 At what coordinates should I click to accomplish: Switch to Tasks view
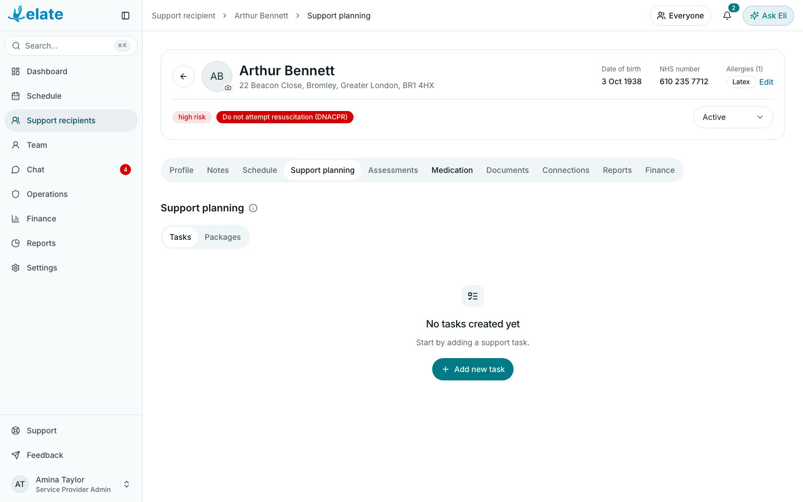point(180,237)
